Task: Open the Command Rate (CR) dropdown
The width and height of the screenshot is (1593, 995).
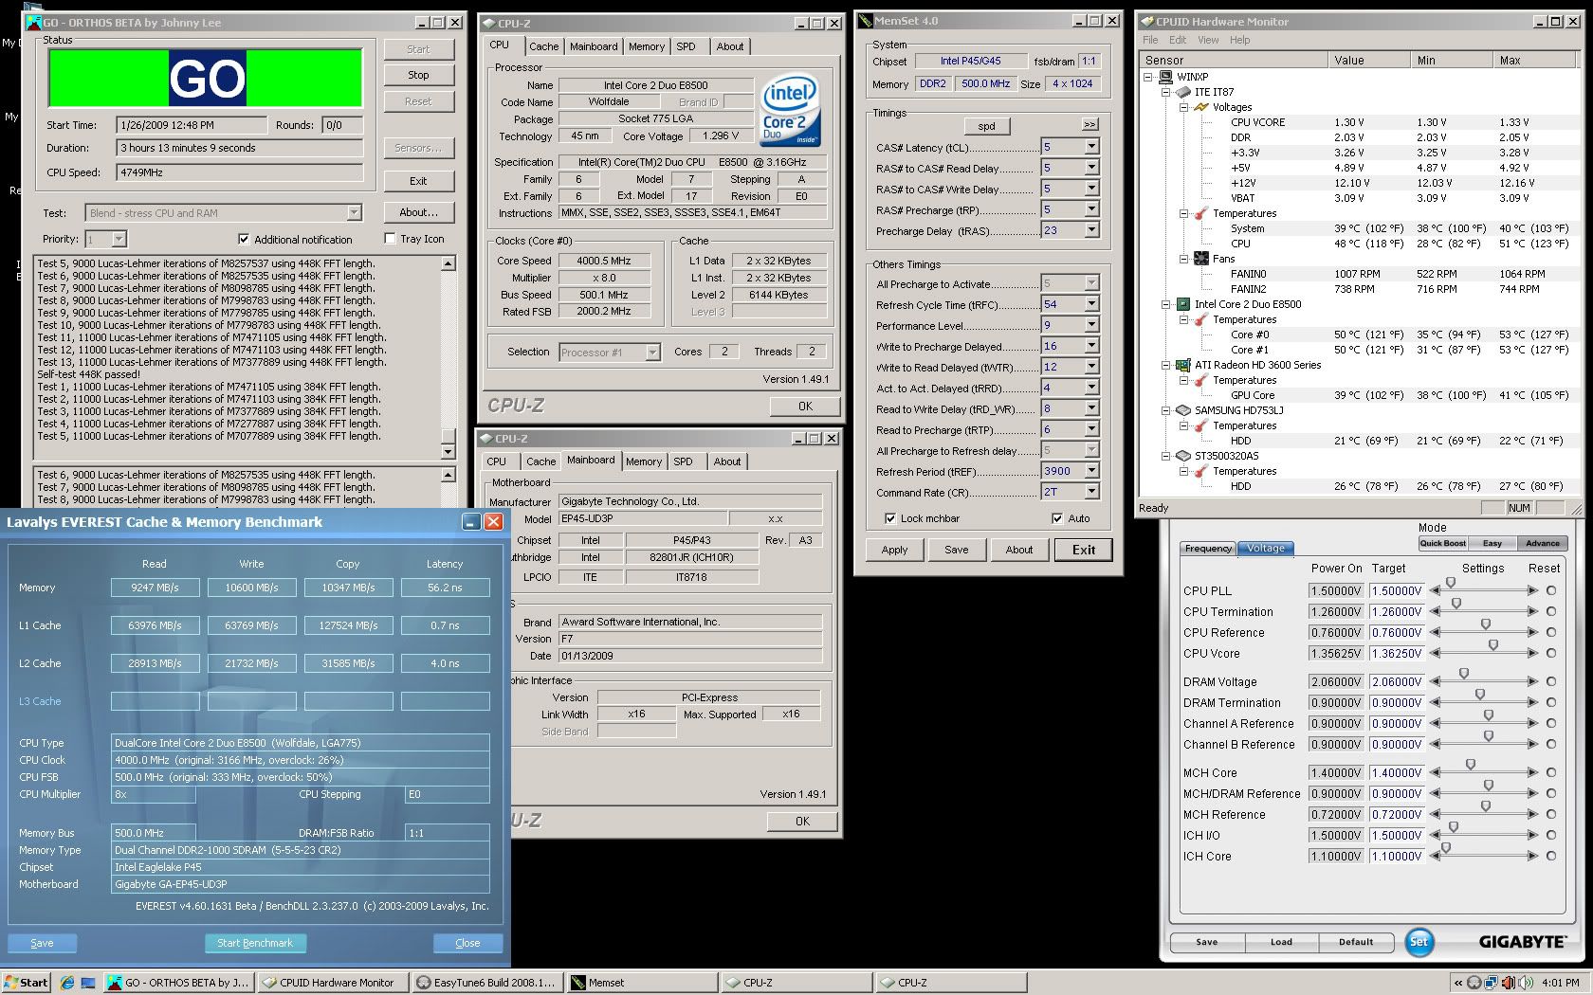Action: [x=1091, y=492]
